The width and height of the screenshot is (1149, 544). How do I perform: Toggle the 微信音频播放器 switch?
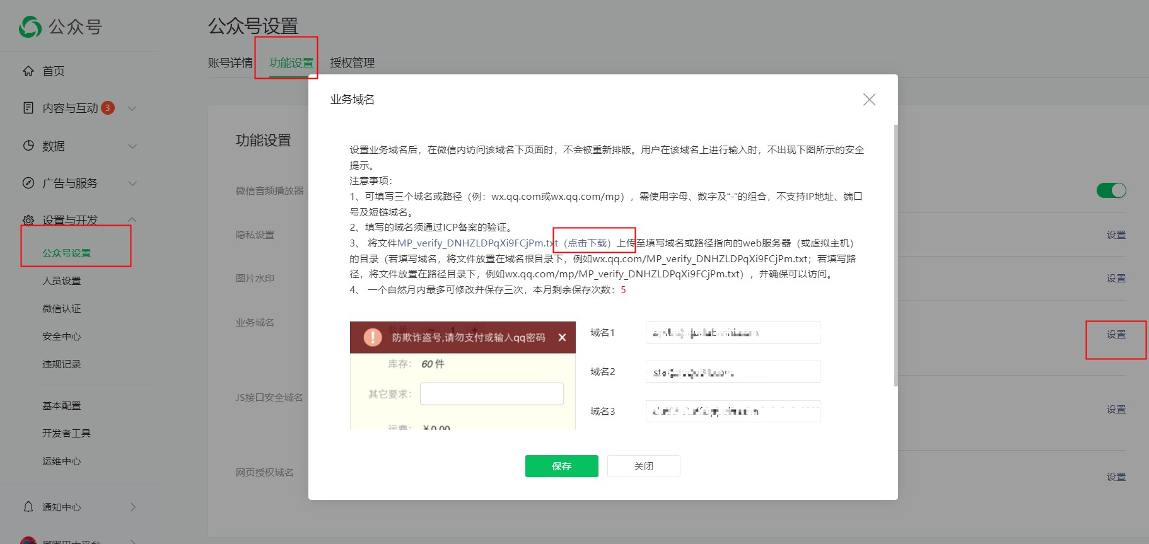pos(1111,190)
